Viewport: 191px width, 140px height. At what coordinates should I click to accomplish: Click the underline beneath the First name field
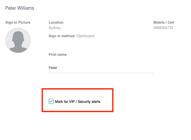pos(101,73)
